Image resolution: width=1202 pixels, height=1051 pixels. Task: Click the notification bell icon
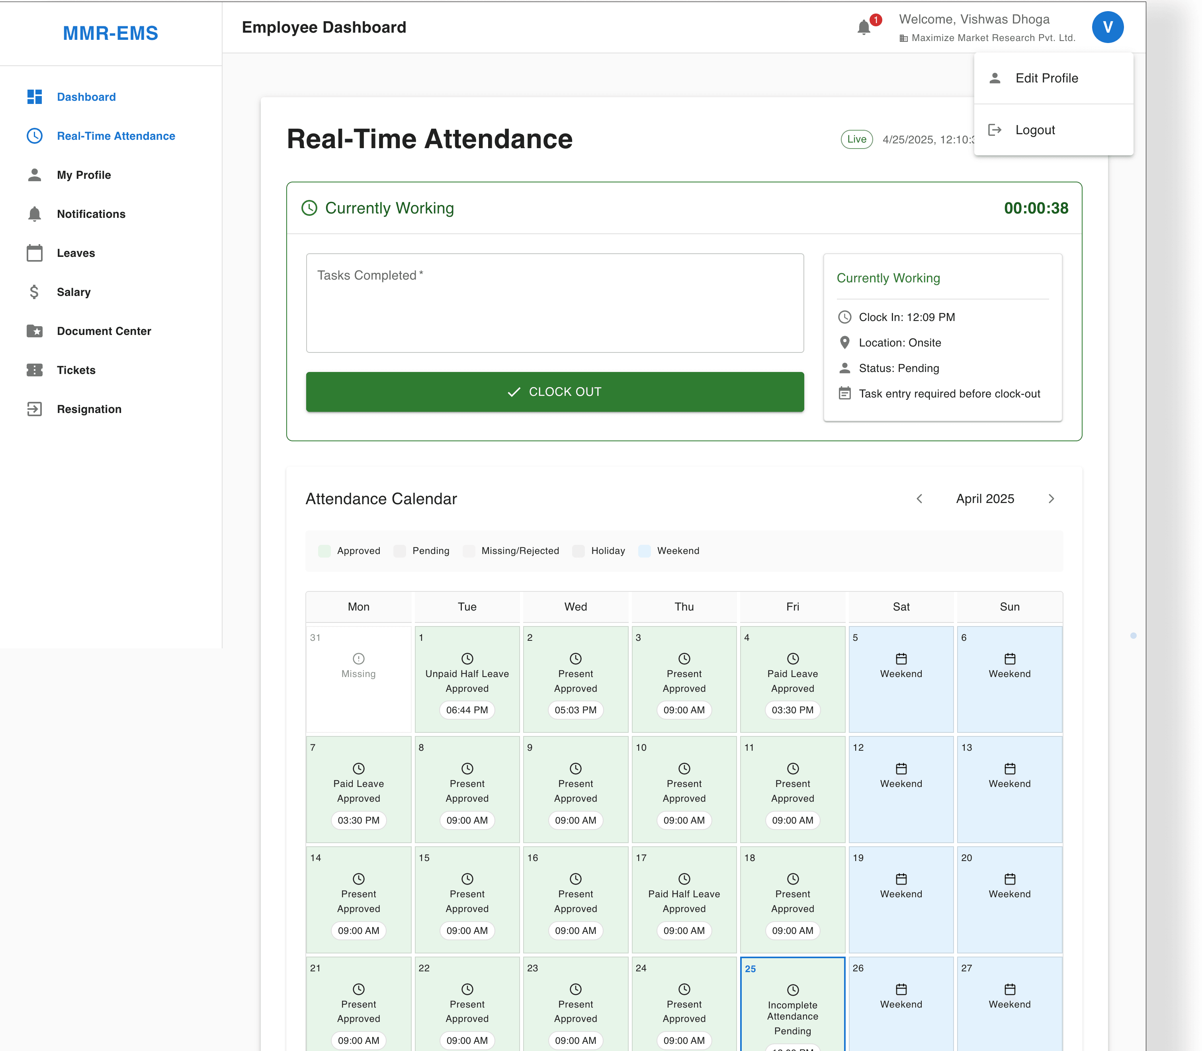863,27
